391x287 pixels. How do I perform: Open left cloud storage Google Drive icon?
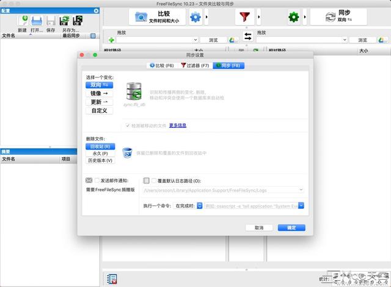point(232,40)
